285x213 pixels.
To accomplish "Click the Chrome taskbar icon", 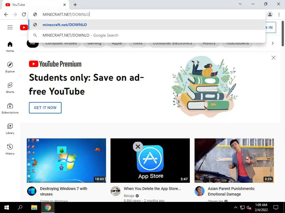I will click(48, 207).
